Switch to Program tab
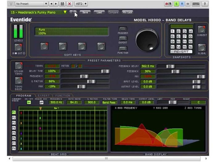Viewport: 216px width, 162px height. pos(23,96)
